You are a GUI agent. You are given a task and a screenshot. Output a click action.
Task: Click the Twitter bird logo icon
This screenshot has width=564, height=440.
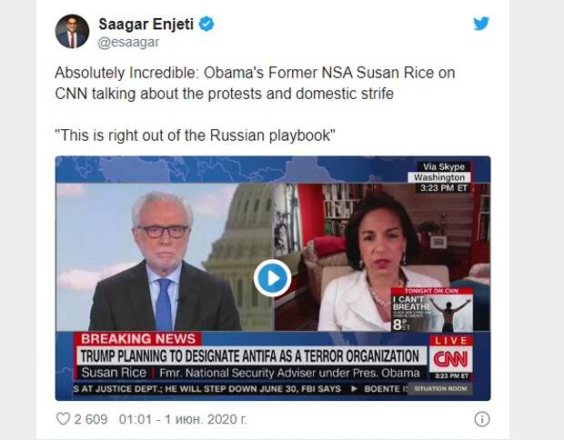coord(481,24)
